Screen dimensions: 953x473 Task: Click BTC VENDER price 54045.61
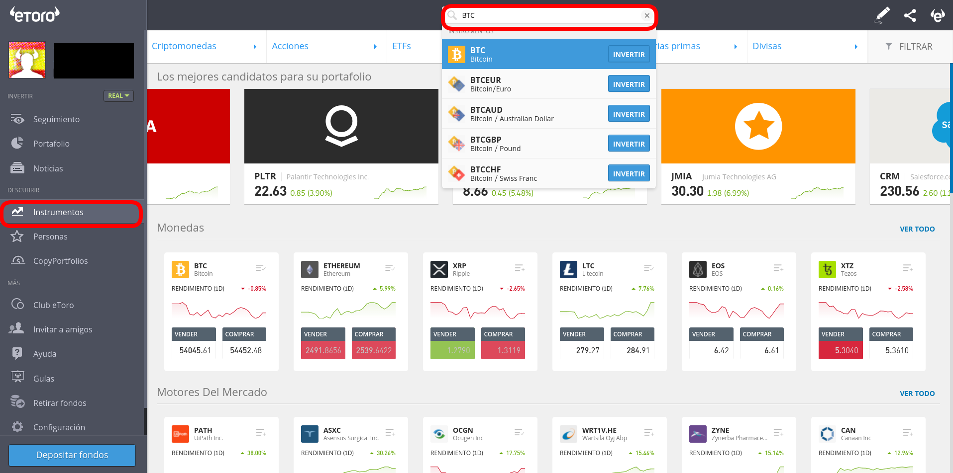[x=194, y=350]
